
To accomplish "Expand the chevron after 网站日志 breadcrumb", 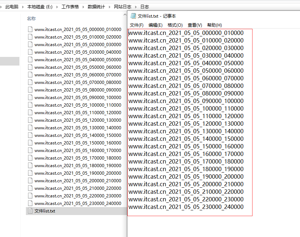I will [136, 7].
